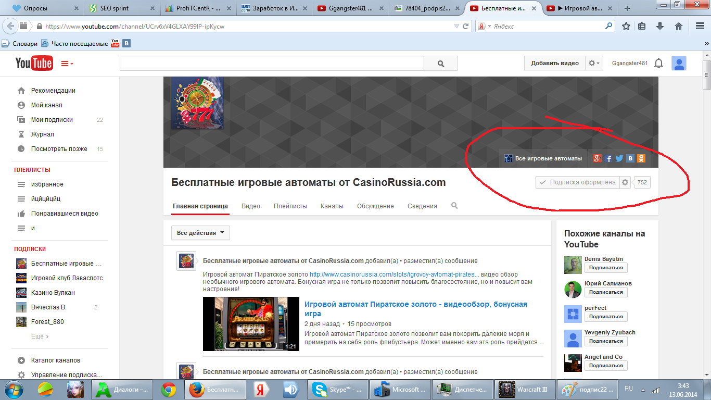Click the bookmark star icon
Image resolution: width=711 pixels, height=400 pixels.
(x=626, y=26)
